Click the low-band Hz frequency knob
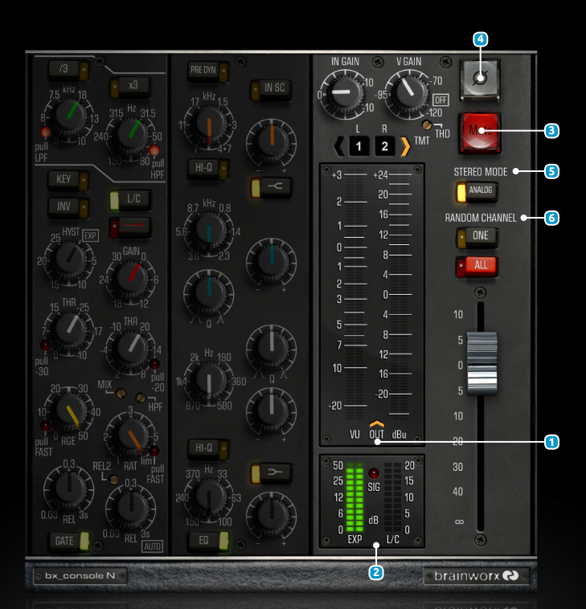586x609 pixels. tap(209, 497)
